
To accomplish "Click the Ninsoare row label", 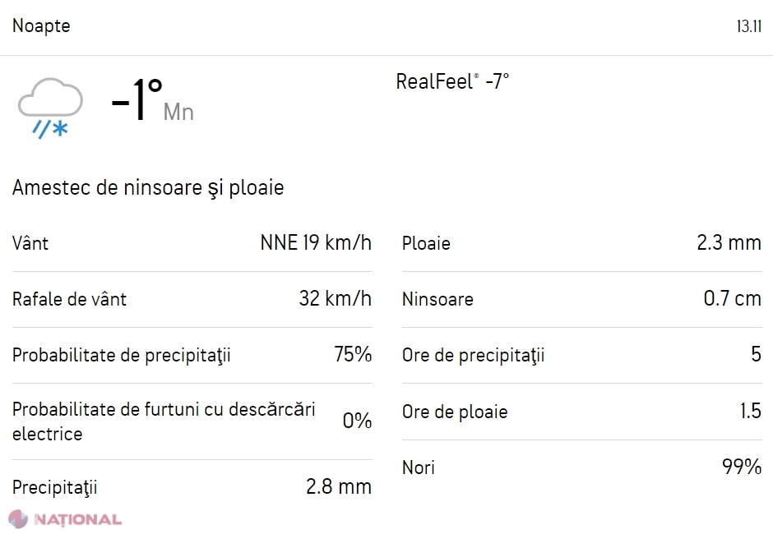I will [x=437, y=299].
